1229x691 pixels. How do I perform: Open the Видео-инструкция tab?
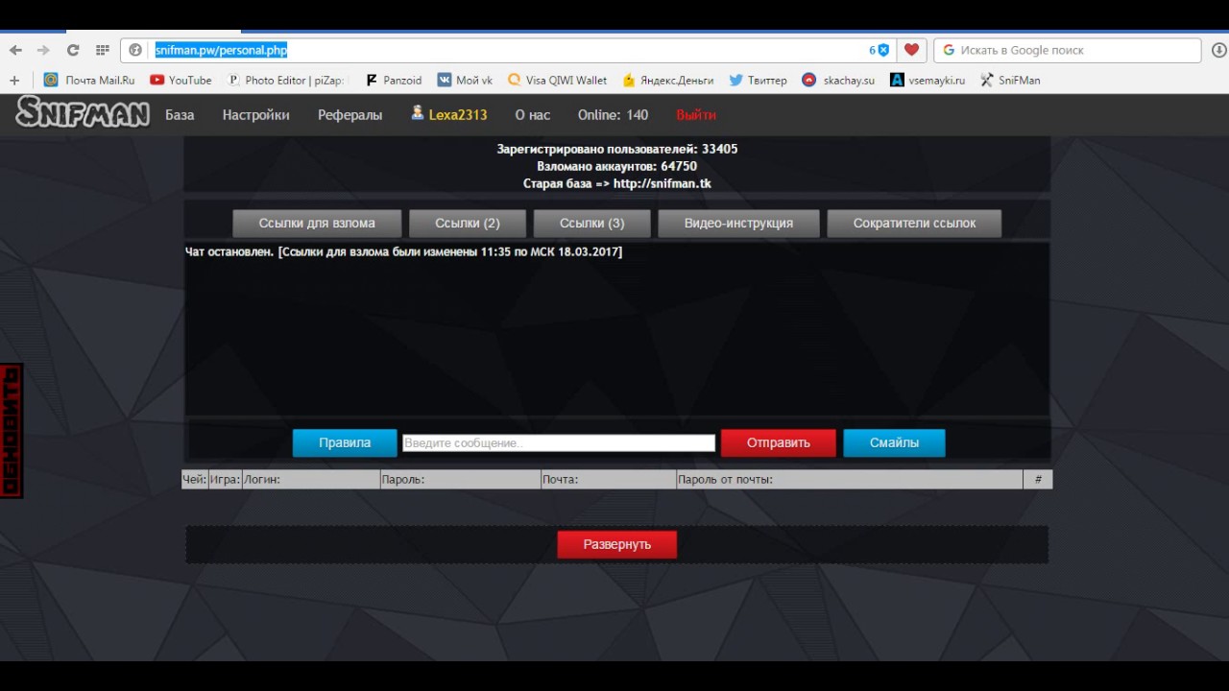click(x=738, y=223)
